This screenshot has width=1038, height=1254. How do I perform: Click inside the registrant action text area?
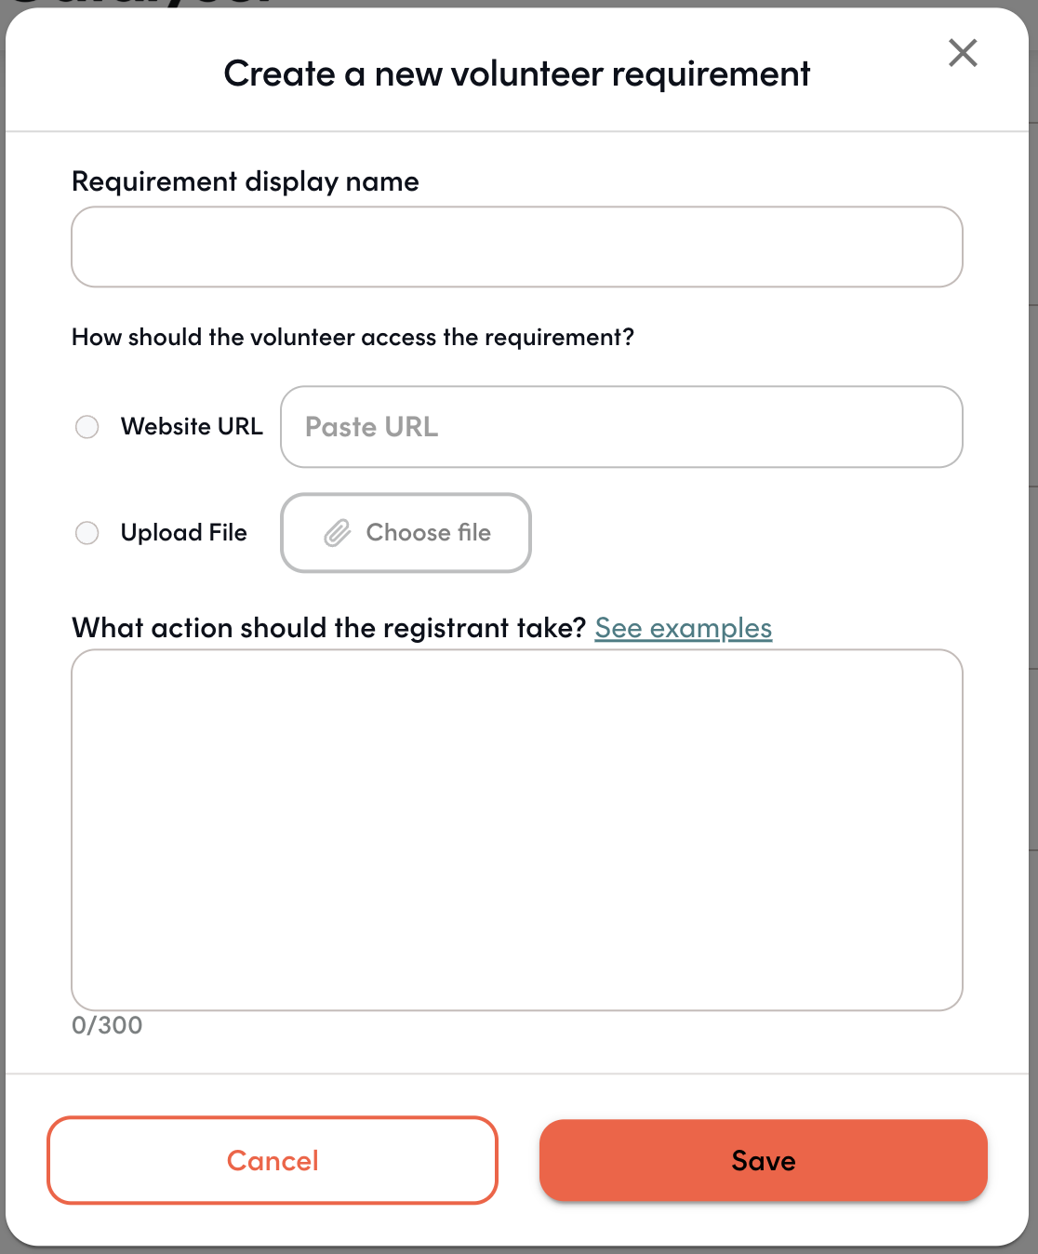pyautogui.click(x=517, y=830)
